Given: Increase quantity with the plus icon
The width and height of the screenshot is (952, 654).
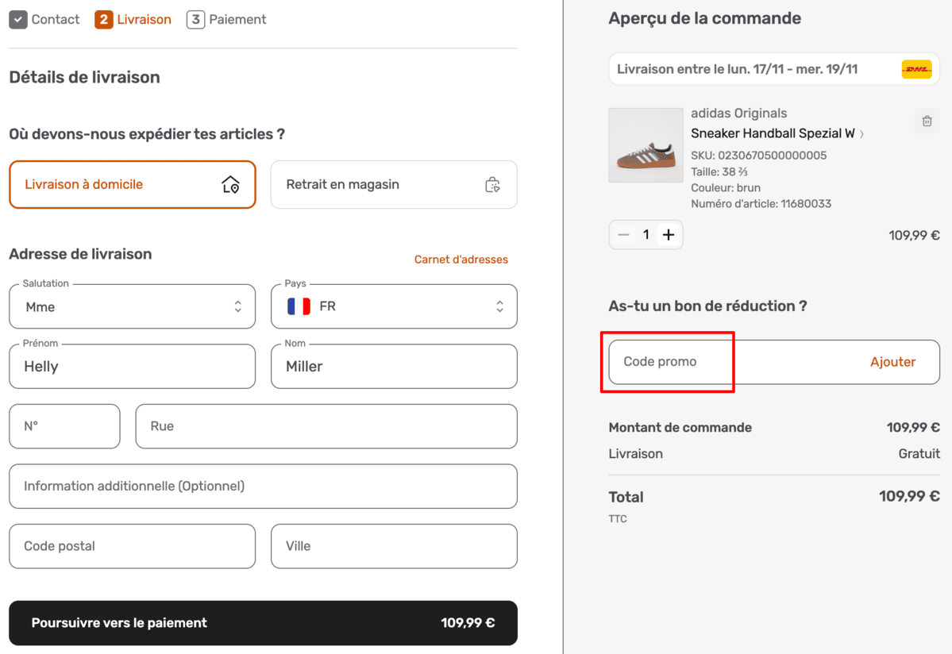Looking at the screenshot, I should point(669,235).
